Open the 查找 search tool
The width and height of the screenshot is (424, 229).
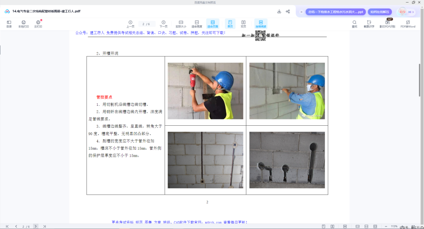click(354, 24)
